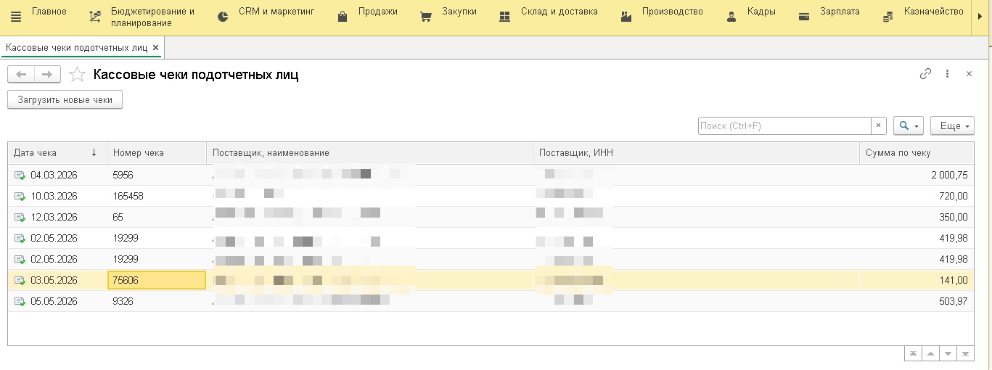Screen dimensions: 992x370
Task: Select date cell 04.03.2026
Action: point(54,175)
